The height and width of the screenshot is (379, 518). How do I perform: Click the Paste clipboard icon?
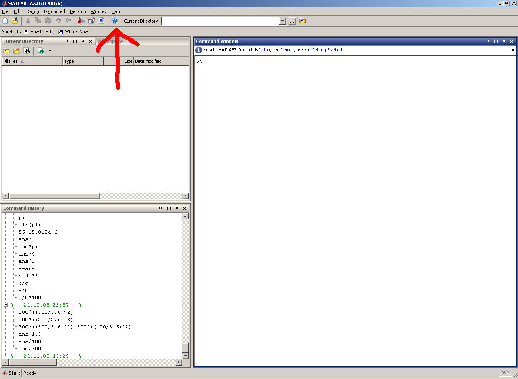48,21
